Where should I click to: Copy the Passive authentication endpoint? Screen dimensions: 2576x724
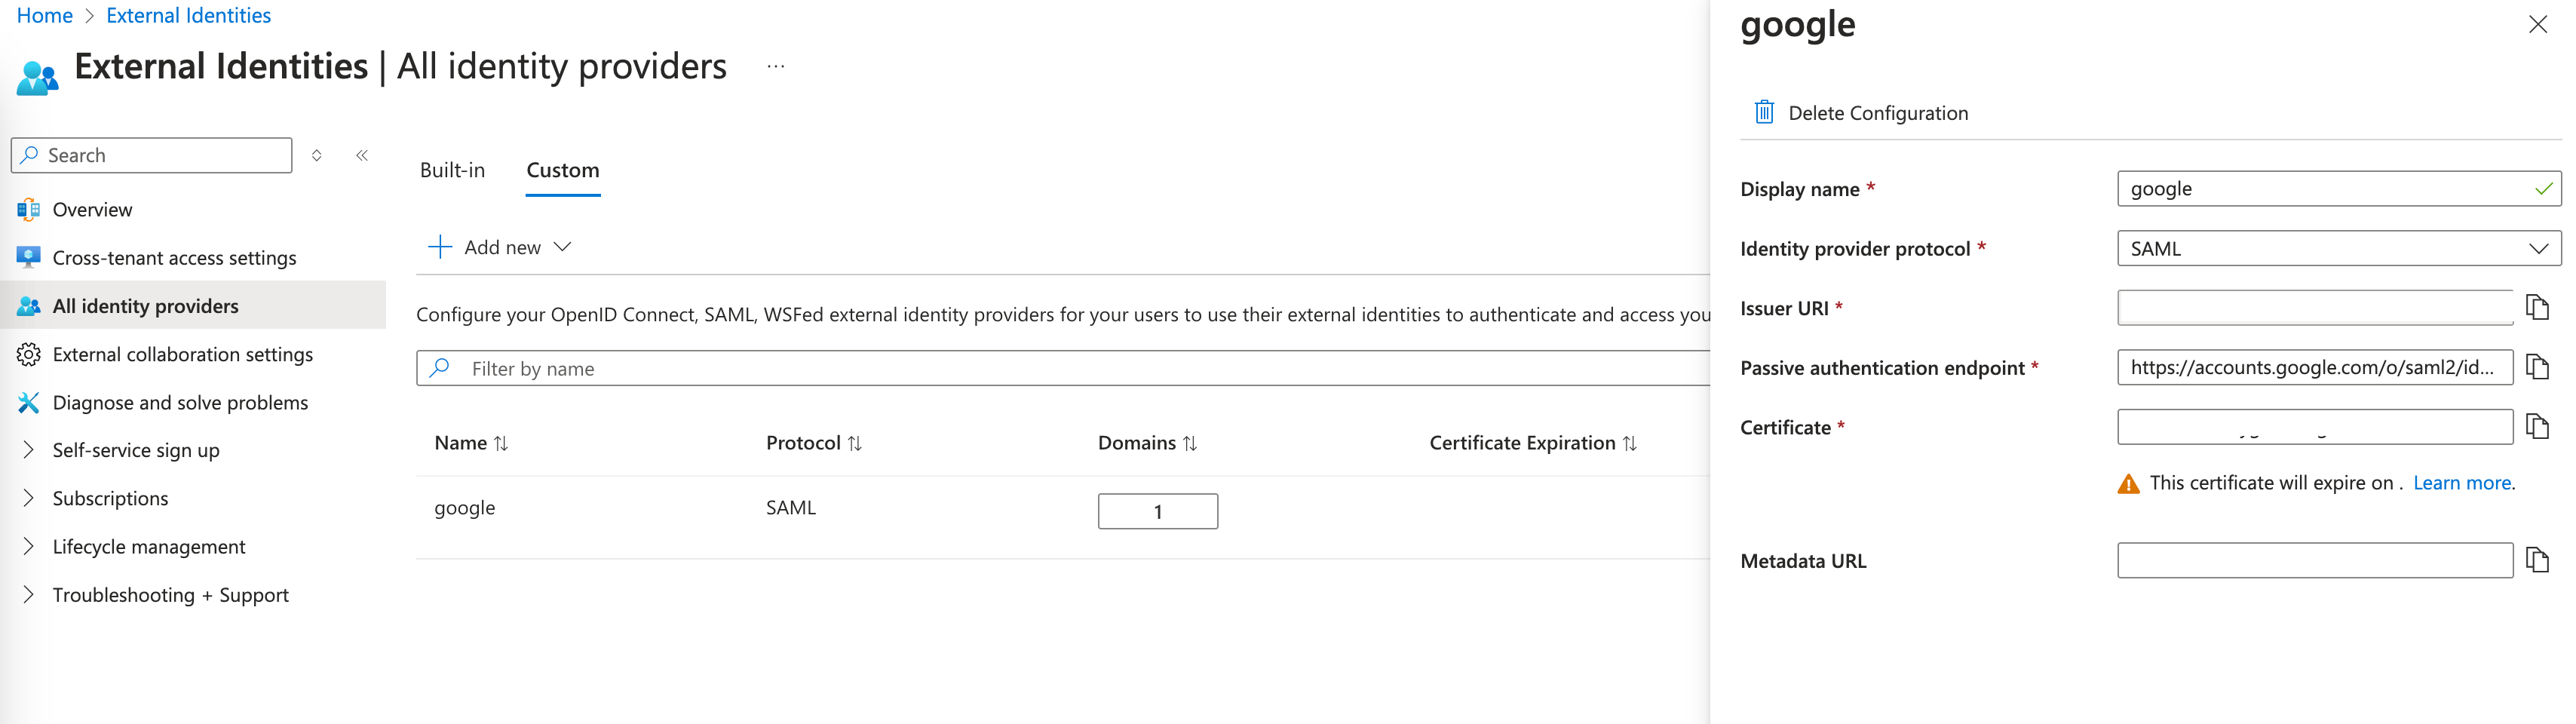click(2537, 367)
